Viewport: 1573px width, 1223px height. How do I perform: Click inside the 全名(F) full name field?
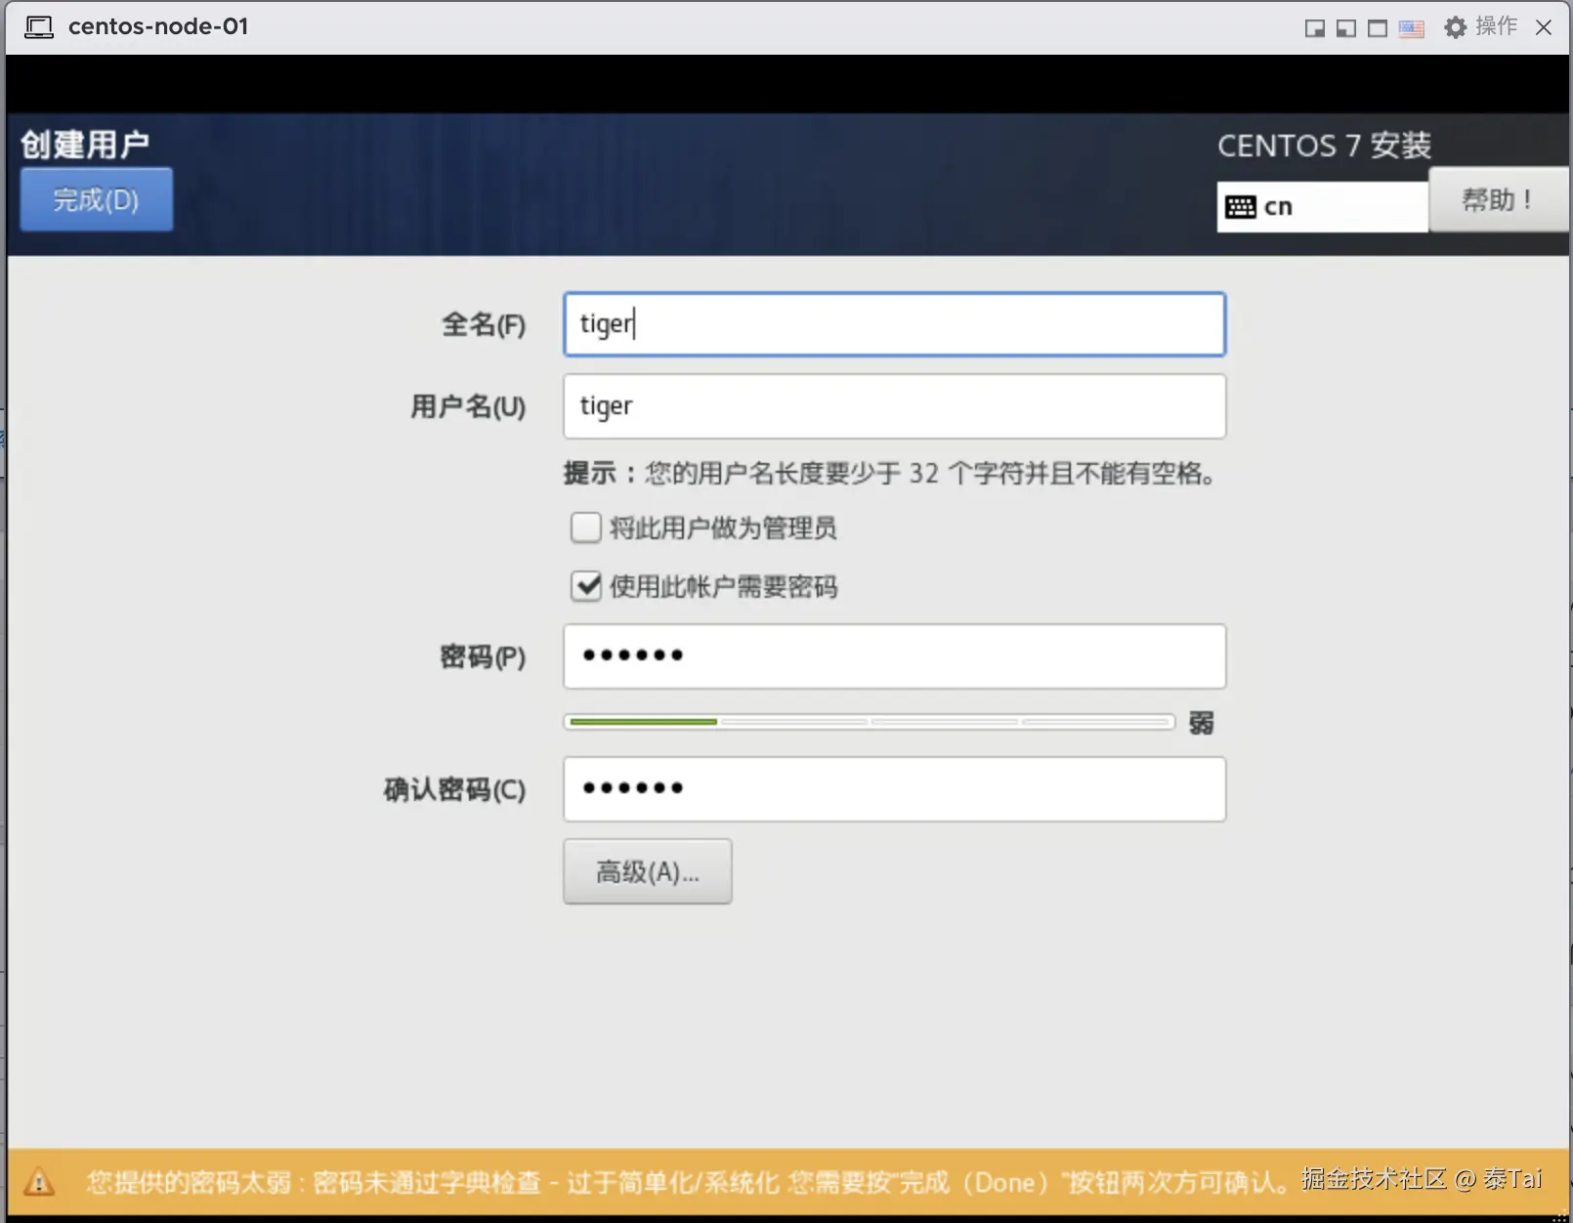[894, 324]
